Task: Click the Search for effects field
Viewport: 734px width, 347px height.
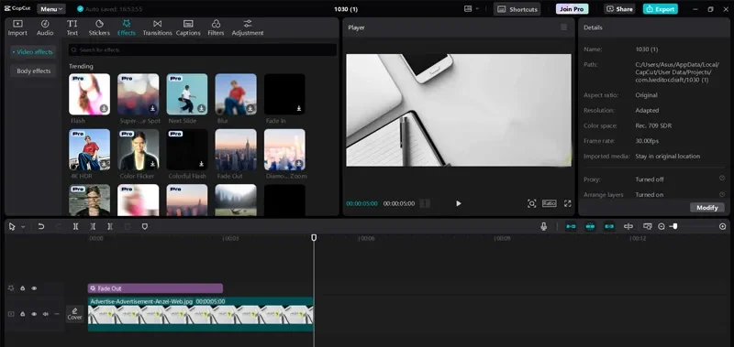Action: pos(202,49)
